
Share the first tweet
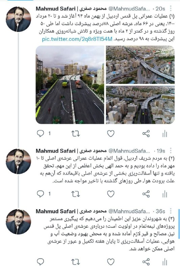[146, 133]
